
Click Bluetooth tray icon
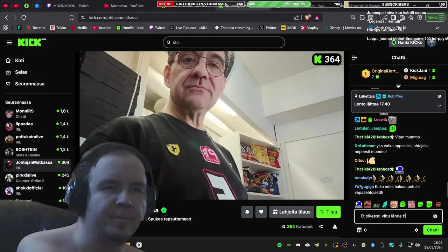[373, 245]
